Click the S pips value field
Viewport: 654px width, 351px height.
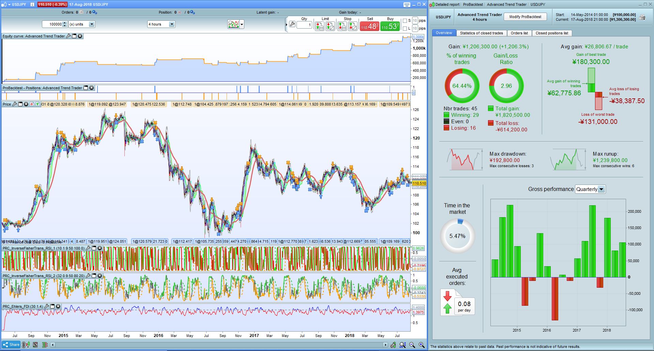coord(415,21)
